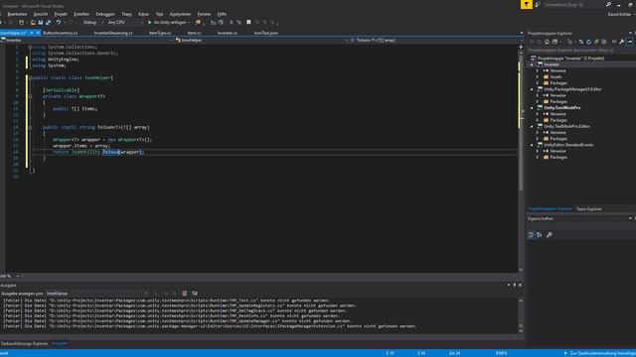The image size is (636, 357).
Task: Click the Categorized view icon in Eigenschaften panel
Action: [x=531, y=235]
